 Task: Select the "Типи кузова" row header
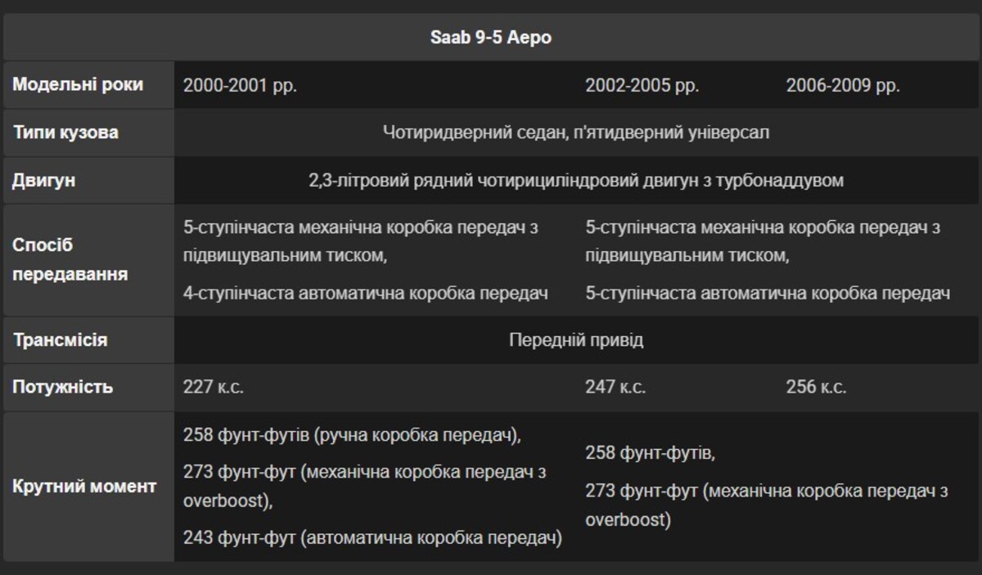(65, 133)
